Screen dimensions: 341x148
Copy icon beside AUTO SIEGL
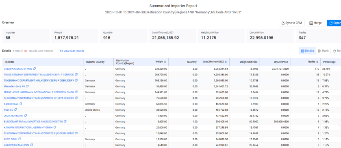click(20, 139)
